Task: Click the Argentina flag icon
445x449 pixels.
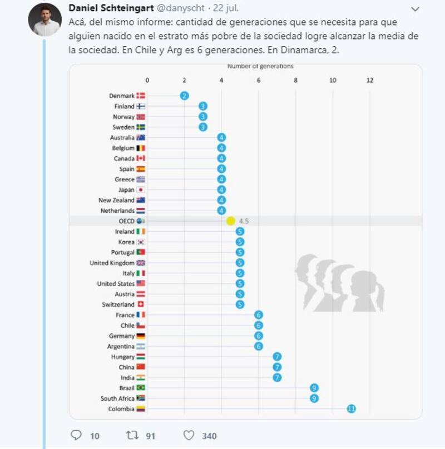Action: pos(141,346)
